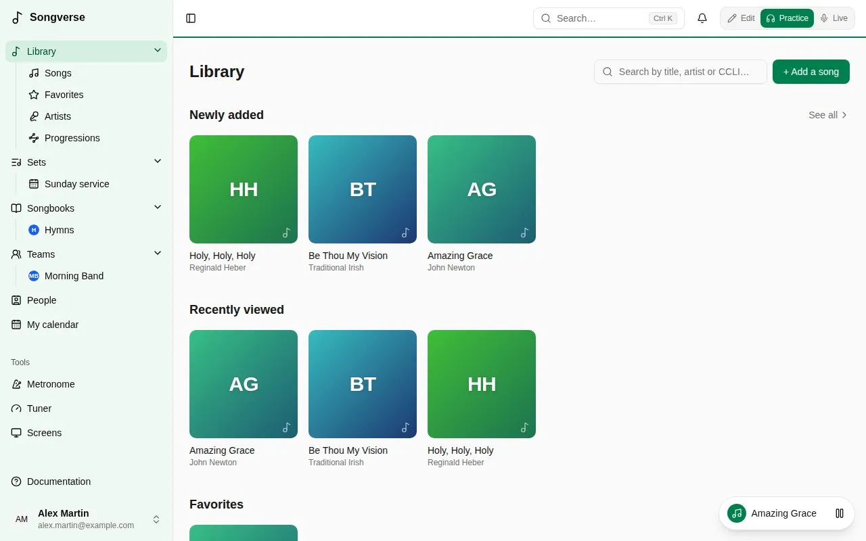The width and height of the screenshot is (866, 541).
Task: Click the Add a song button
Action: coord(811,72)
